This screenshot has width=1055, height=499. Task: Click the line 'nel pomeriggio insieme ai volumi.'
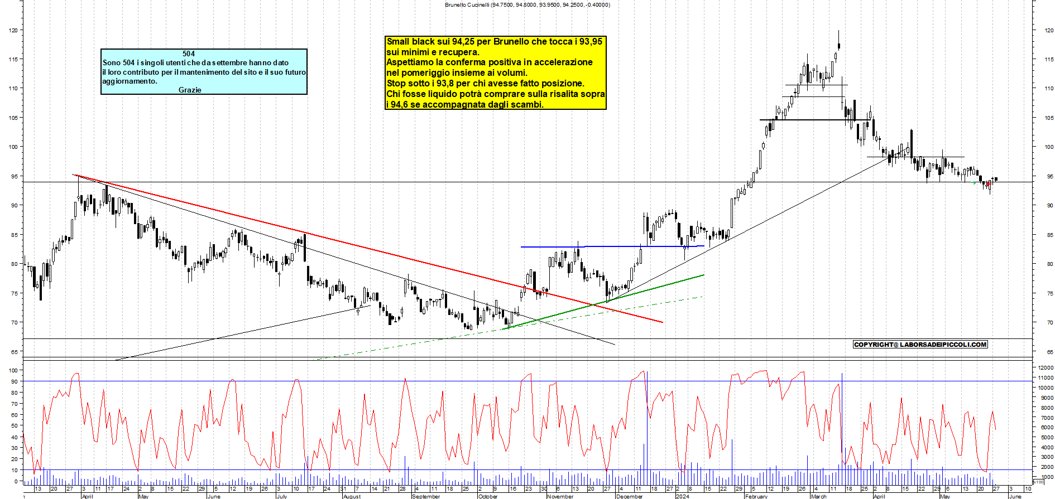[457, 72]
